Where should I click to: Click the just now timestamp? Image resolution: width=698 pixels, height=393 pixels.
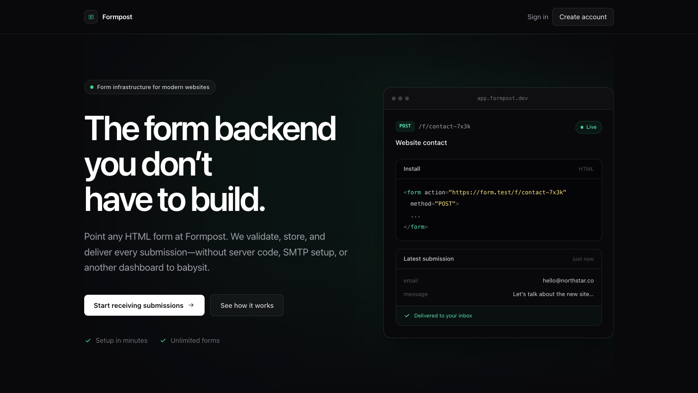pos(583,259)
